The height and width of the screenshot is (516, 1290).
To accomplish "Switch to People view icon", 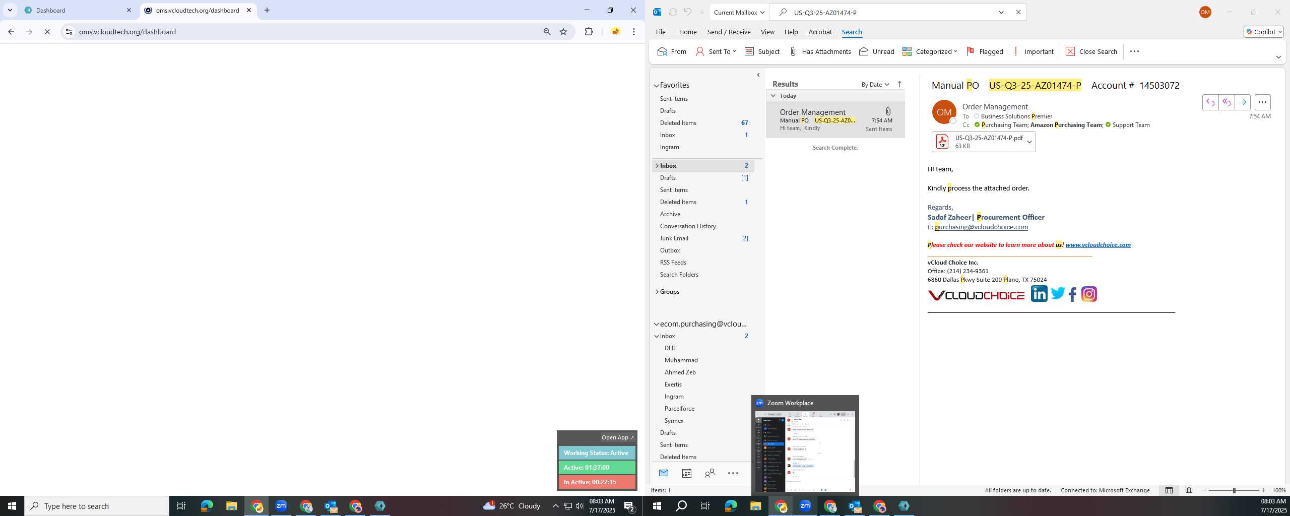I will 709,473.
